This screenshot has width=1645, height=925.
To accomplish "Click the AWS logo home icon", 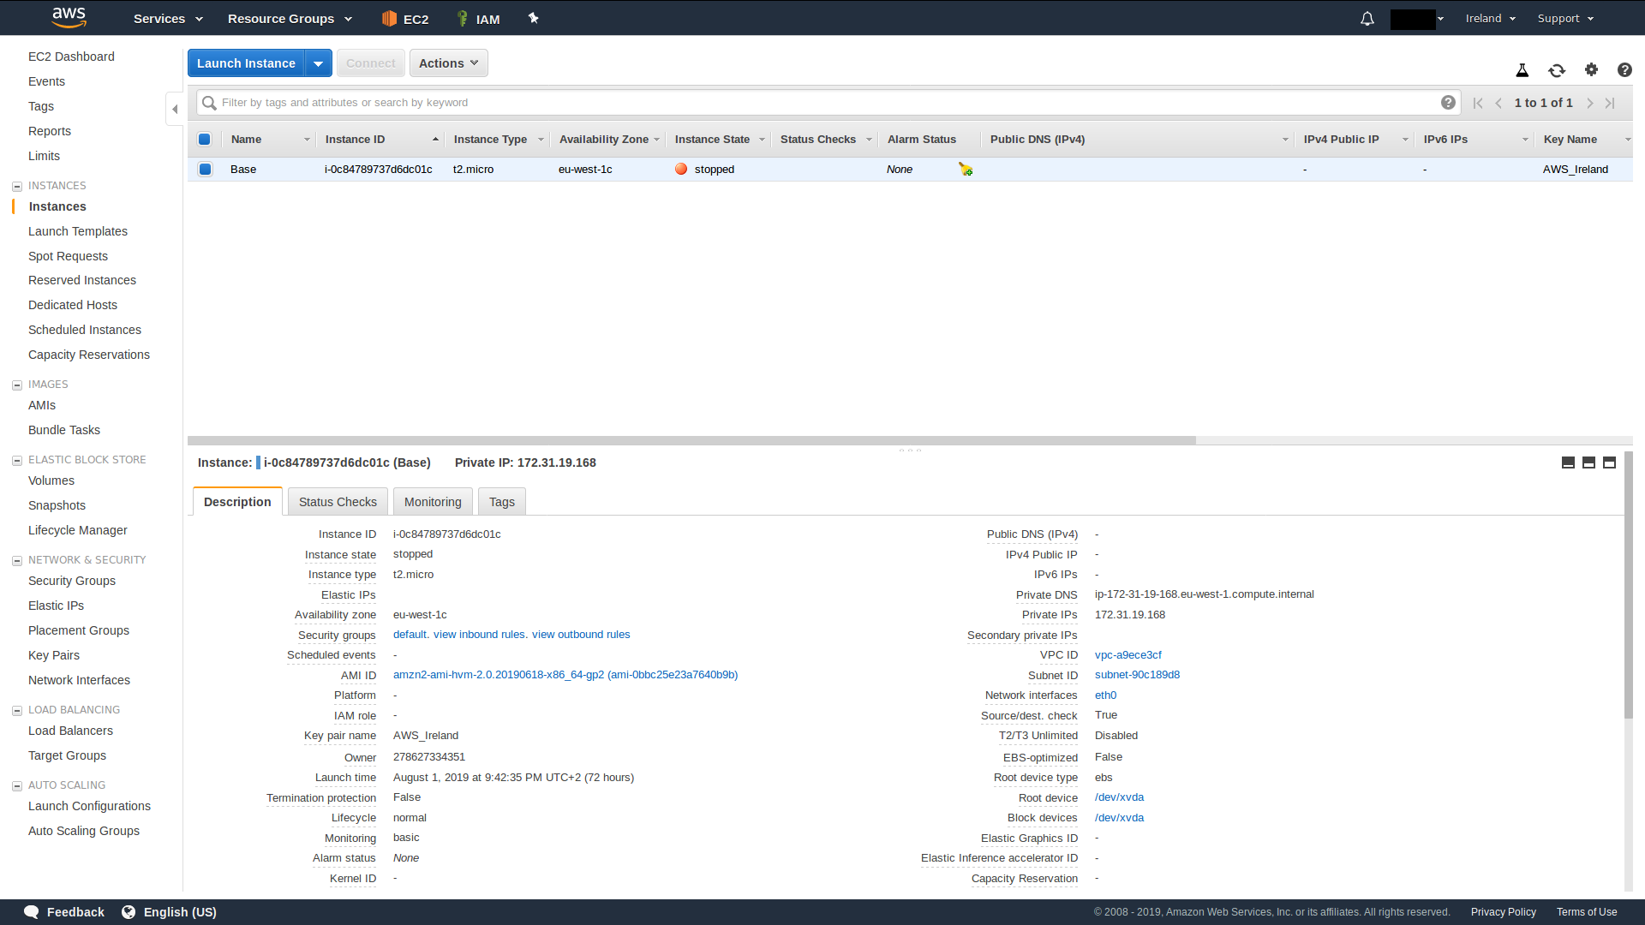I will pos(69,17).
